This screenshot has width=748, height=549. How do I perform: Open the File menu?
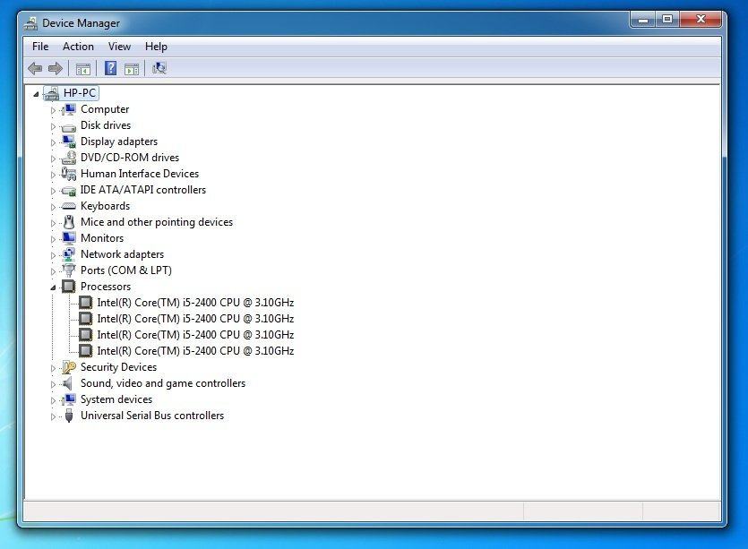pyautogui.click(x=40, y=47)
